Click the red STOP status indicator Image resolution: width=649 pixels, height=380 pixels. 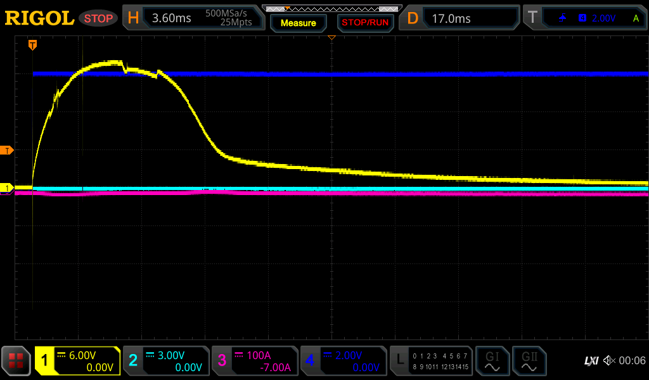pyautogui.click(x=98, y=18)
